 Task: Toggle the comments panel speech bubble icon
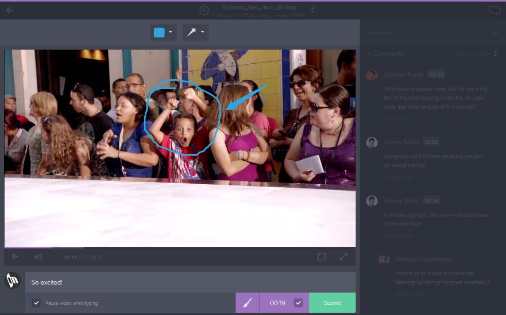tap(495, 11)
